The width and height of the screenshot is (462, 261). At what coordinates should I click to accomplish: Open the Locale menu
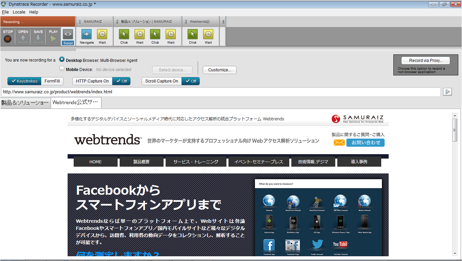coord(19,12)
